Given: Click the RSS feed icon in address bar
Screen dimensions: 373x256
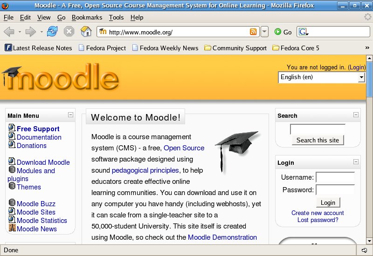Looking at the screenshot, I should click(x=253, y=32).
